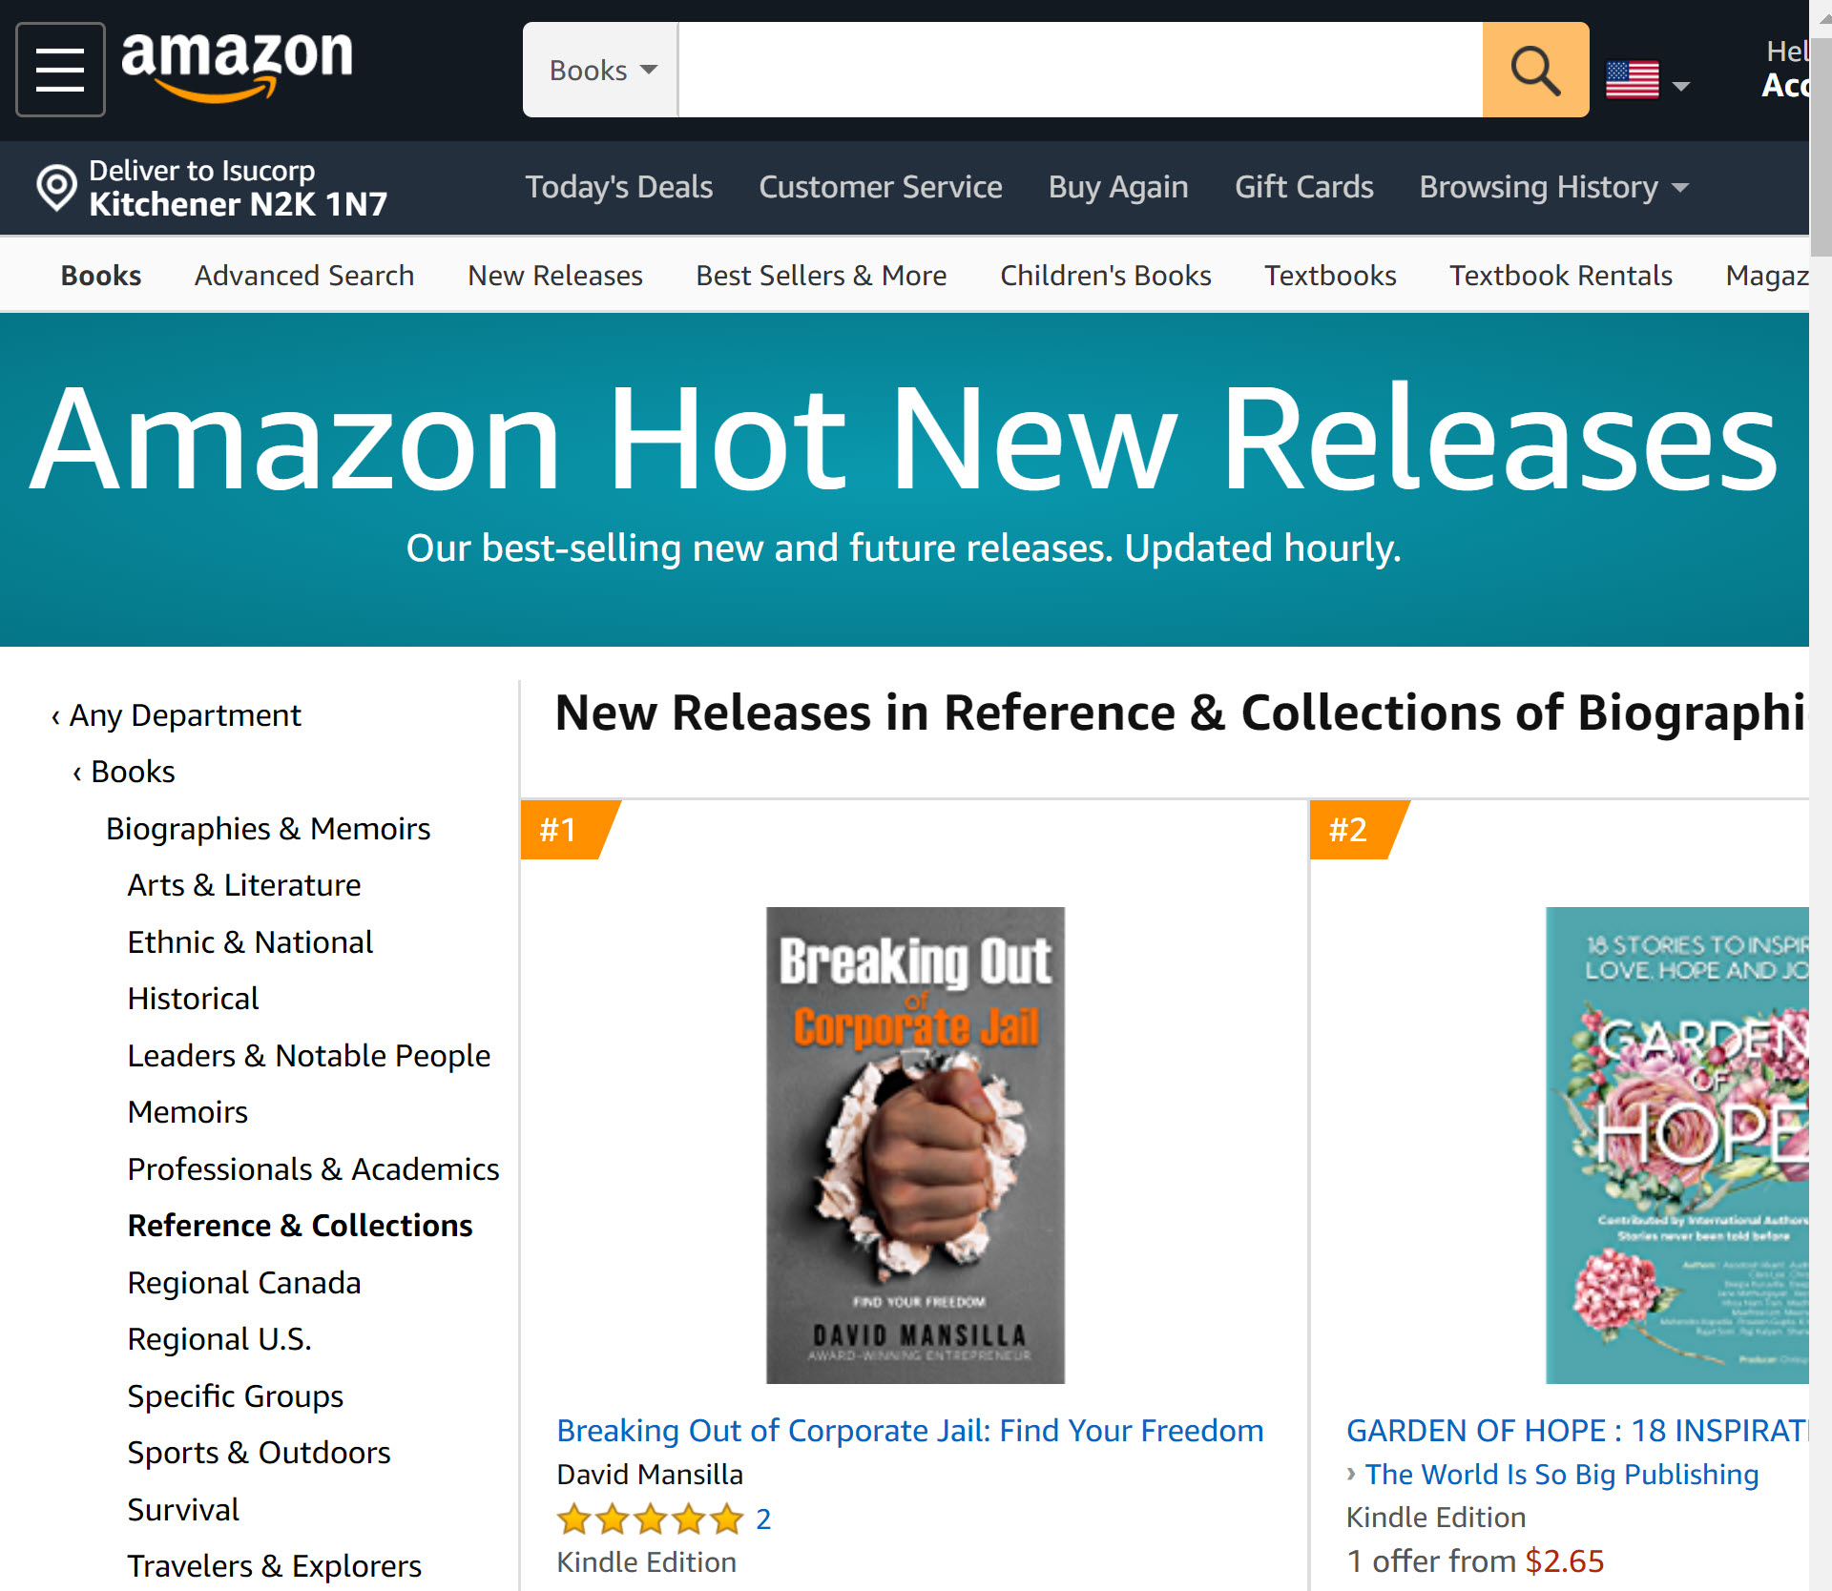Open Breaking Out of Corporate Jail title link
The width and height of the screenshot is (1832, 1591).
(909, 1430)
